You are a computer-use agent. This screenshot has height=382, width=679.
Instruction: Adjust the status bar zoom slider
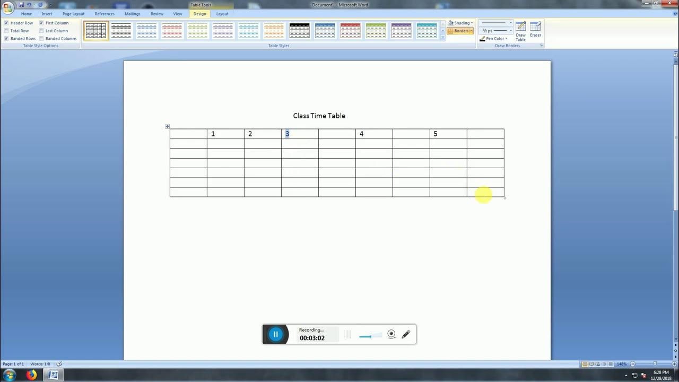[655, 364]
